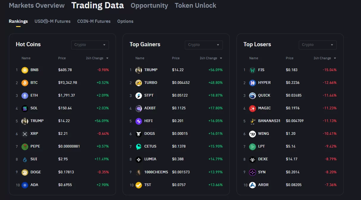Click the Dogecoin icon in Hot Coins
The width and height of the screenshot is (361, 200).
pyautogui.click(x=25, y=172)
